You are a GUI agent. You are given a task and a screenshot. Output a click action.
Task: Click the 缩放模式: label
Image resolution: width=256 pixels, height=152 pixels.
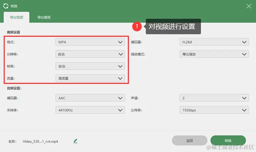pyautogui.click(x=138, y=54)
